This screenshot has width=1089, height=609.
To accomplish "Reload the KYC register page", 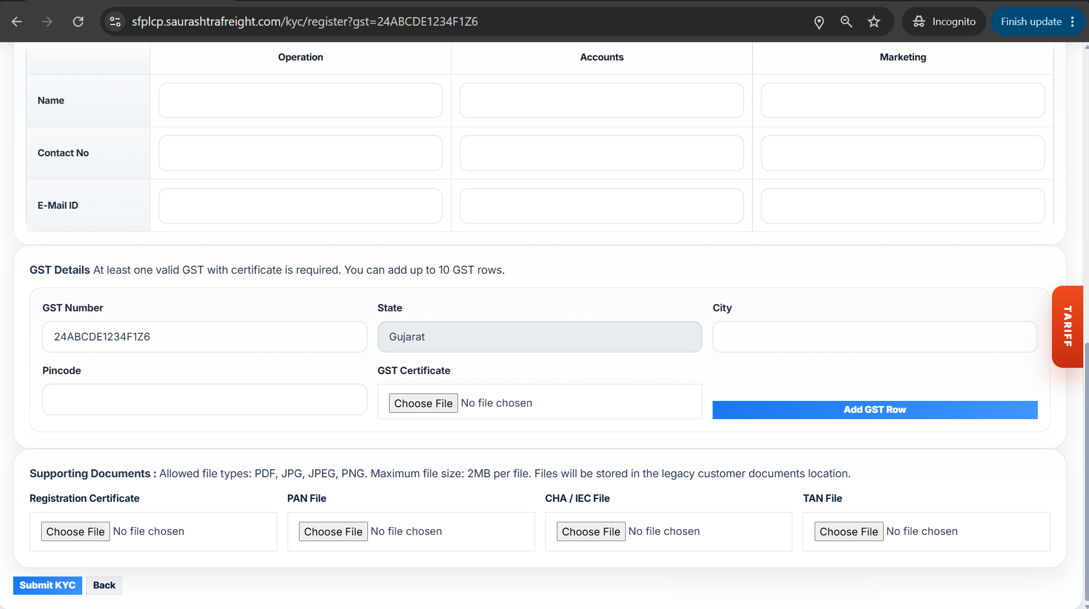I will 78,22.
